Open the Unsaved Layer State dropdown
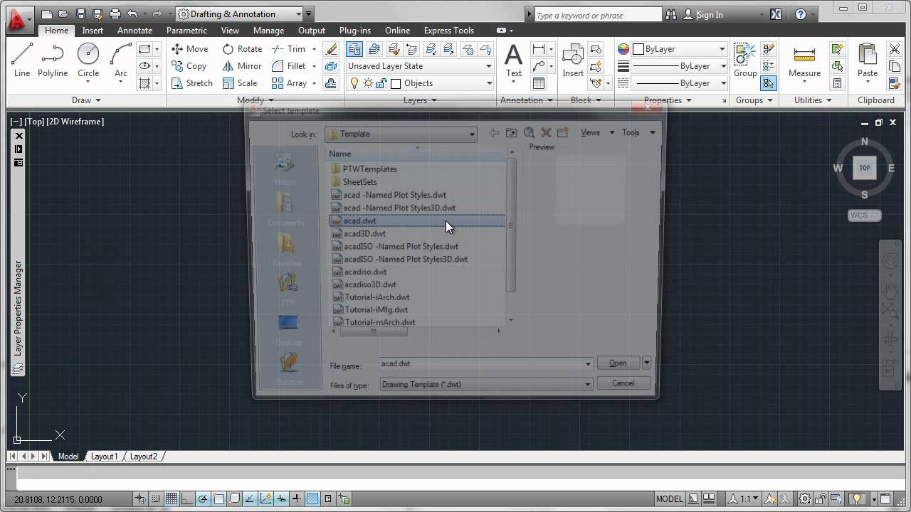Screen dimensions: 911x512 pos(420,66)
